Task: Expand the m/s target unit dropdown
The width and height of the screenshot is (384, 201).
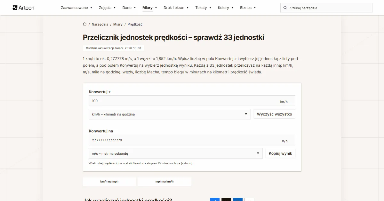Action: point(176,153)
